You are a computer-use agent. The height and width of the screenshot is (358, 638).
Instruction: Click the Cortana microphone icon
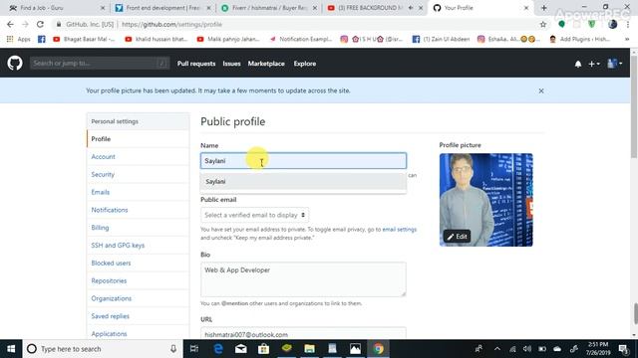[173, 349]
